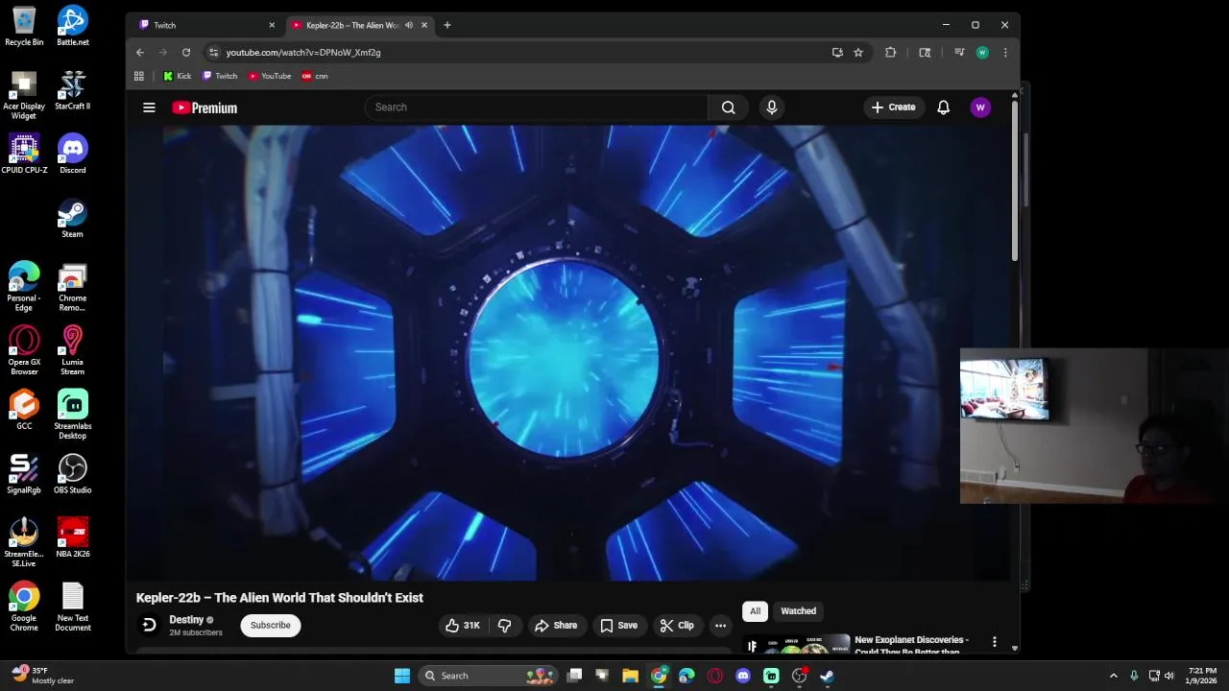Mute the tab via speaker icon on Kepler tab
The width and height of the screenshot is (1229, 691).
[x=409, y=25]
